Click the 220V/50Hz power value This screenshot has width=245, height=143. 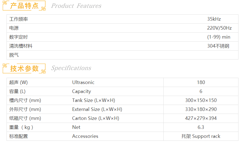219,28
